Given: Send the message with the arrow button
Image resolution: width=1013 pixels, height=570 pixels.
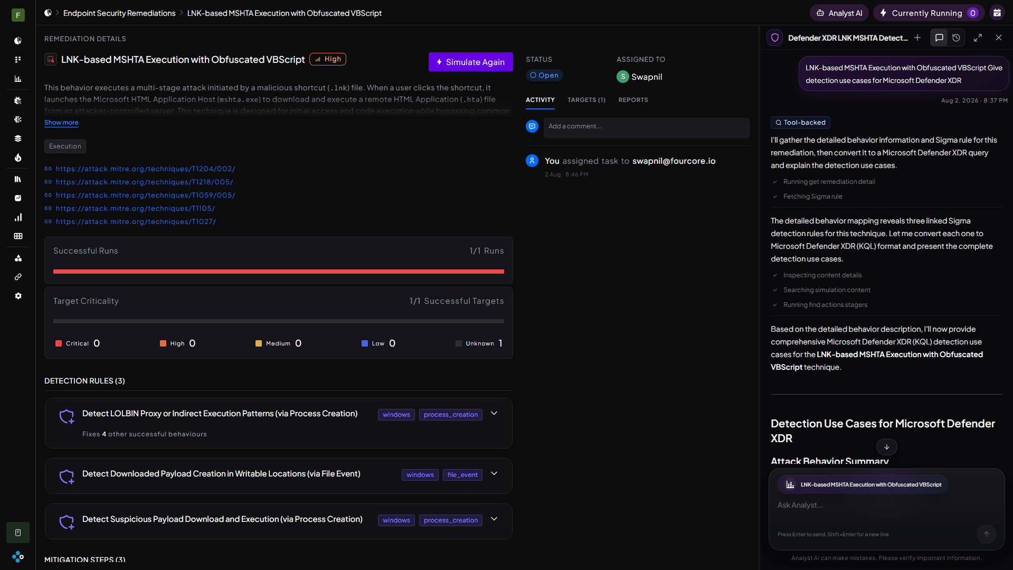Looking at the screenshot, I should [x=986, y=534].
